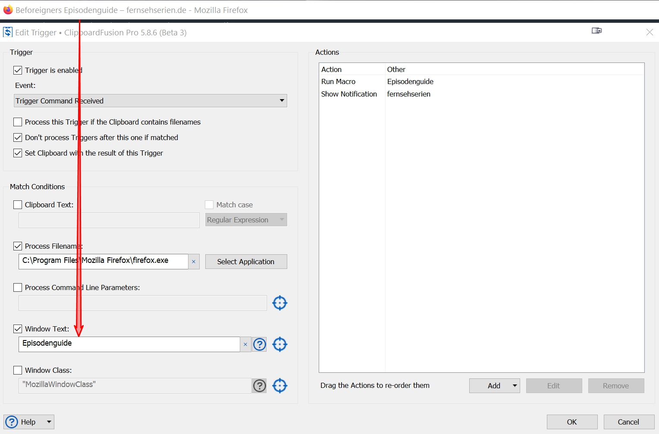Click the Window Text crosshair target icon
Image resolution: width=659 pixels, height=434 pixels.
(279, 344)
